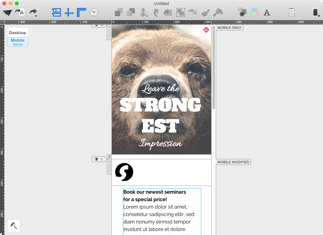Select the Mobile Retina layout tab

pos(18,42)
